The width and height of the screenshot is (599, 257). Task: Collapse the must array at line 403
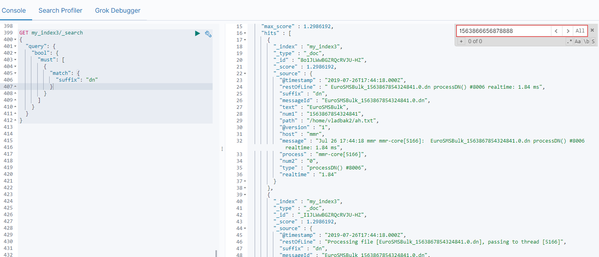coord(15,60)
